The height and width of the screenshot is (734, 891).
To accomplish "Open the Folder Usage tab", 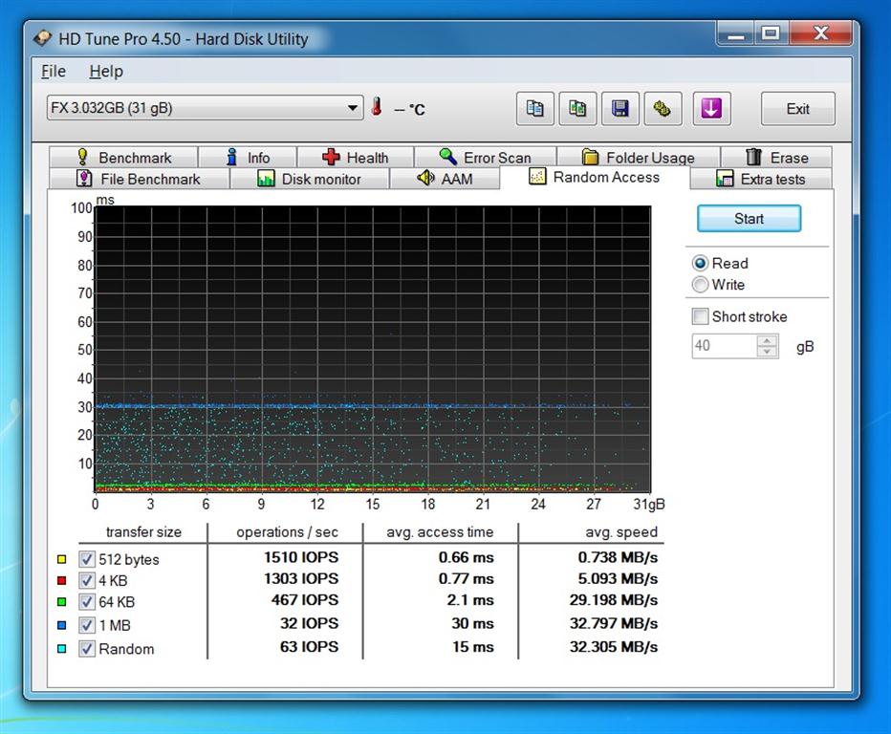I will tap(638, 158).
